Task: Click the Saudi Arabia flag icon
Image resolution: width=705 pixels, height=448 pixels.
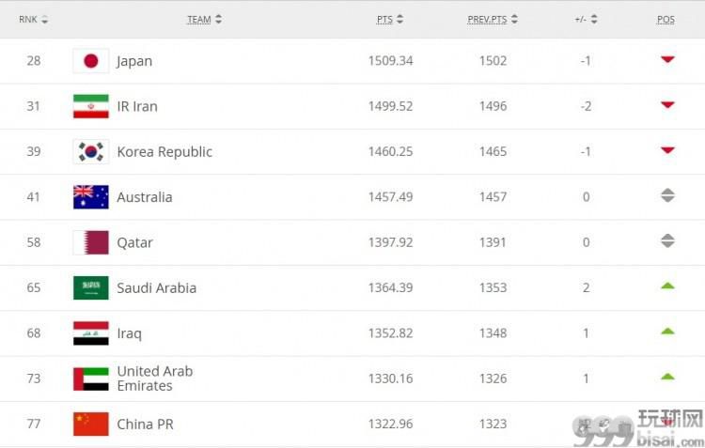Action: click(x=91, y=287)
